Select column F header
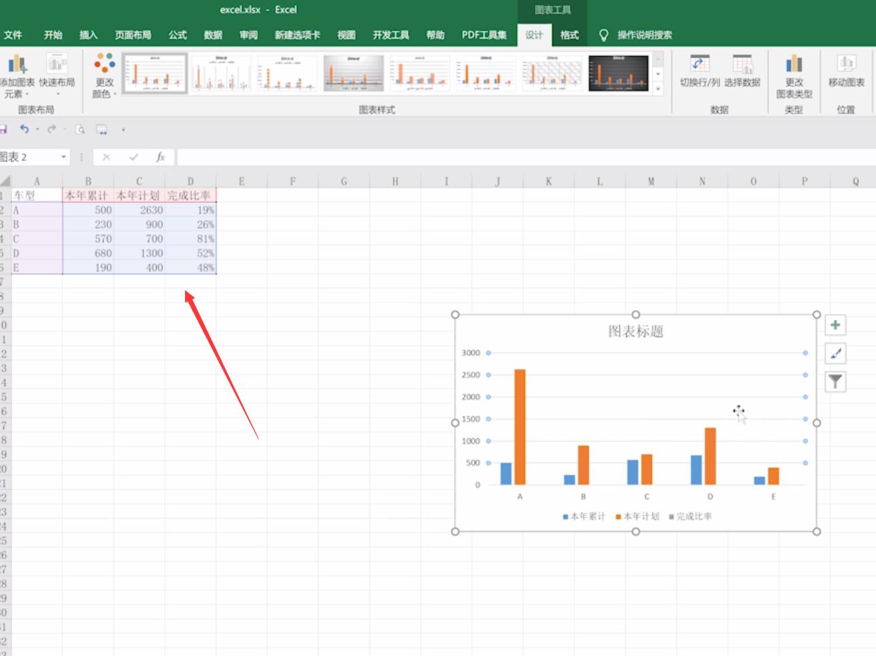Image resolution: width=876 pixels, height=656 pixels. click(x=293, y=181)
